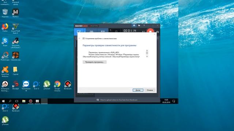This screenshot has width=234, height=131.
Task: Open the Team Fortress 2 logo shortcut
Action: click(15, 56)
